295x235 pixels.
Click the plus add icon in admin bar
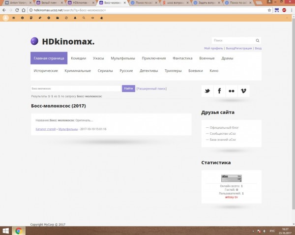click(x=49, y=18)
